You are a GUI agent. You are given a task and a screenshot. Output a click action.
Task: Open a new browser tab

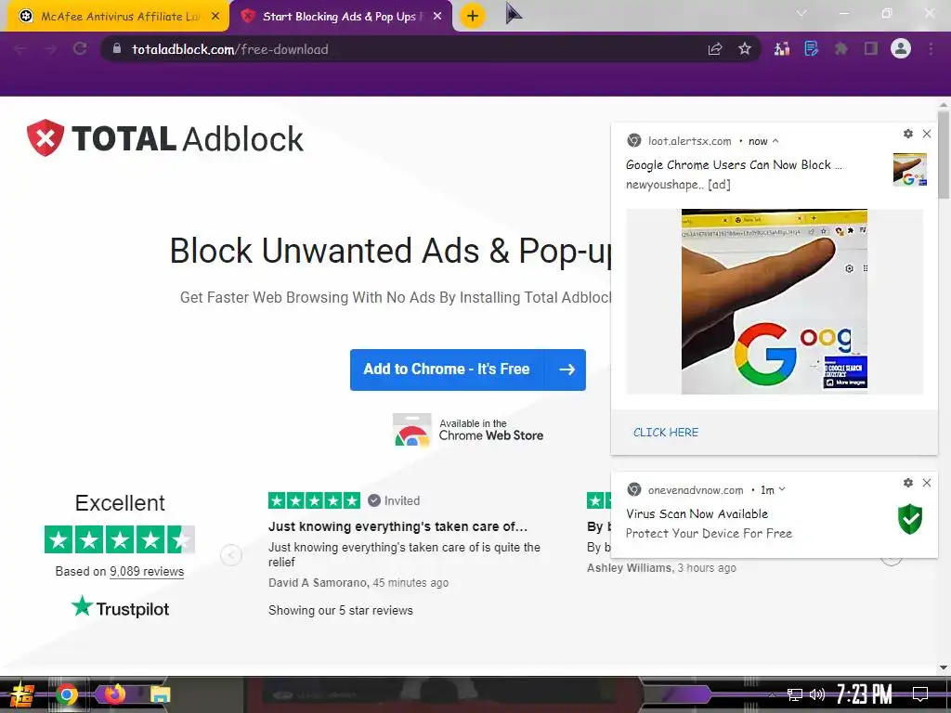(473, 16)
